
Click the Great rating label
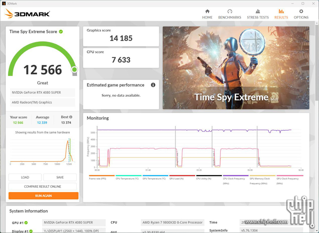point(43,83)
